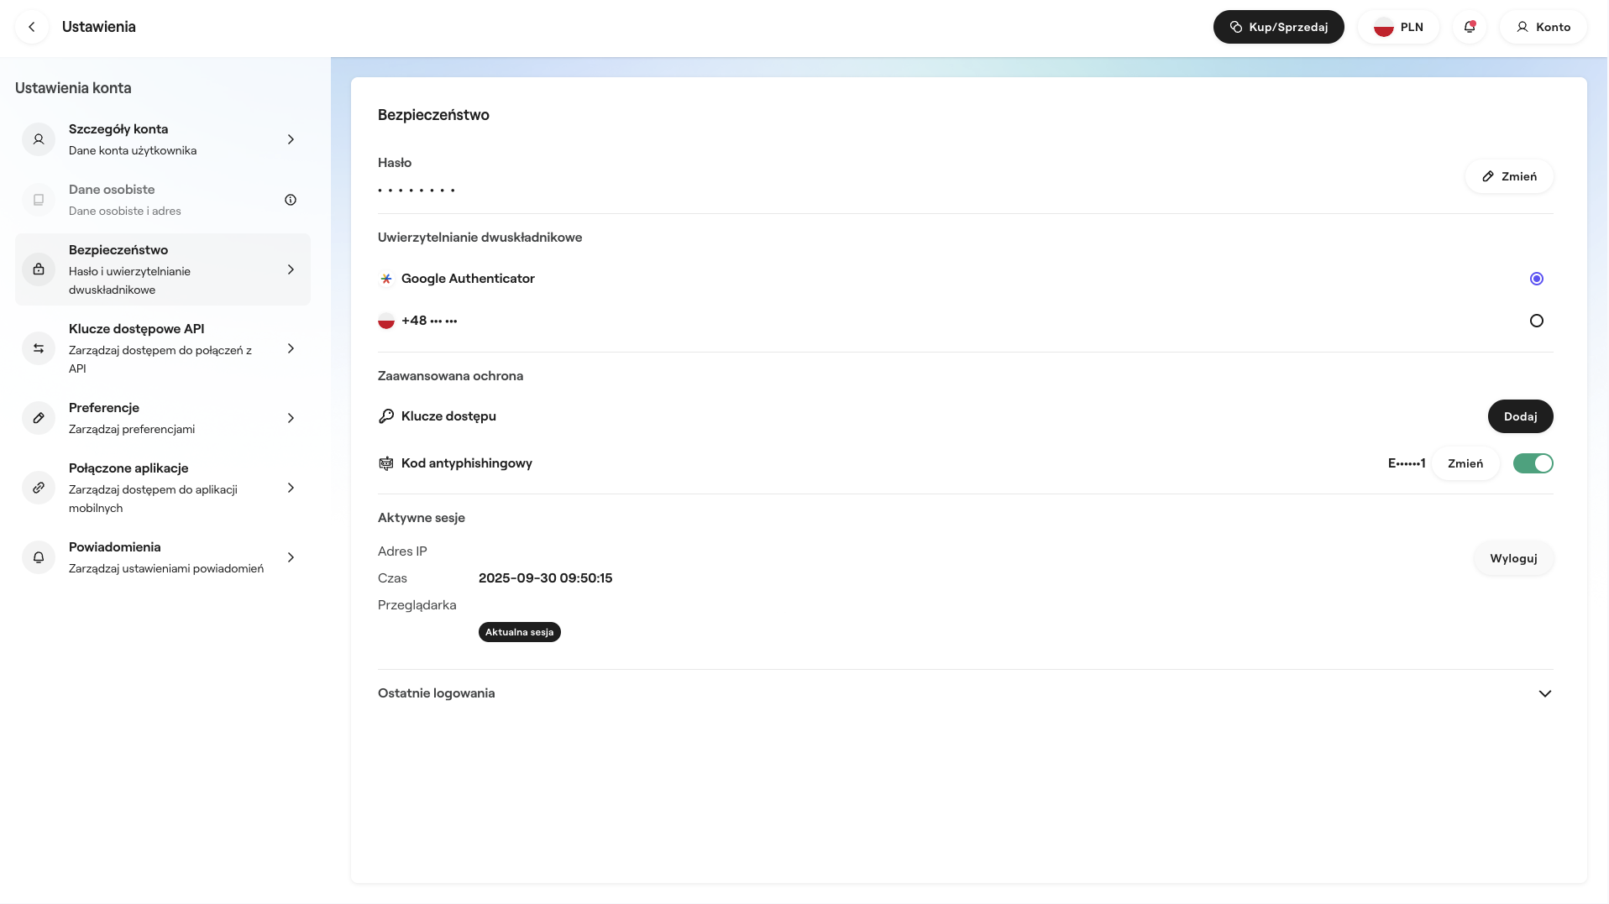Open the notifications bell in header
1609x904 pixels.
1469,27
